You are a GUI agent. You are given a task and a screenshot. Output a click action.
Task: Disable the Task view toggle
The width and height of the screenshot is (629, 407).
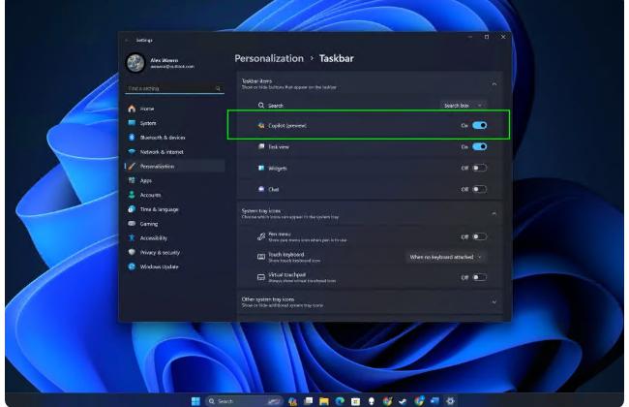point(479,146)
